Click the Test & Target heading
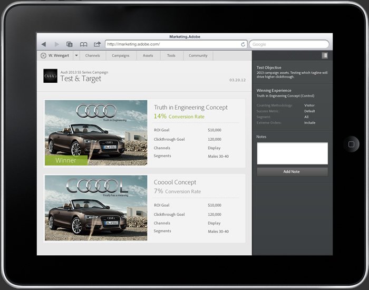This screenshot has width=369, height=290. pyautogui.click(x=81, y=79)
